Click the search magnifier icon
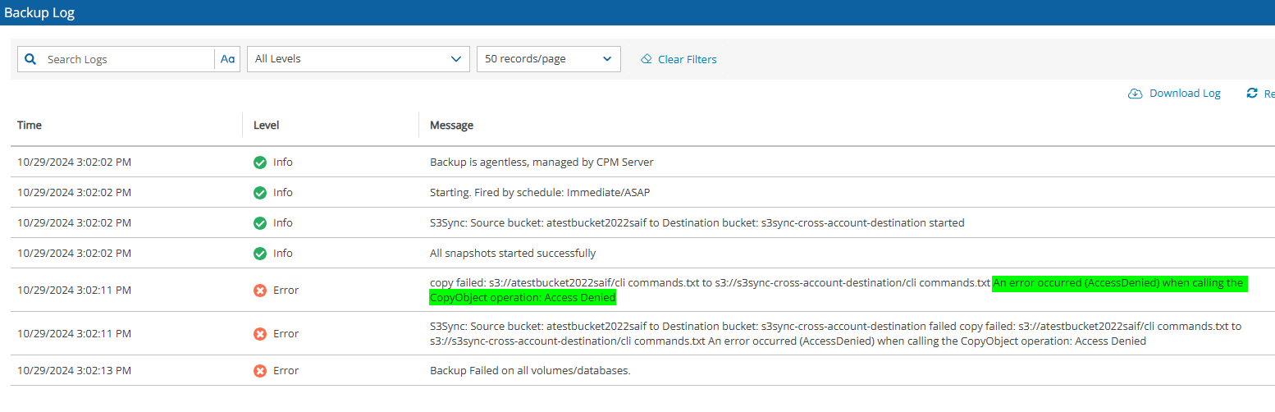 30,59
